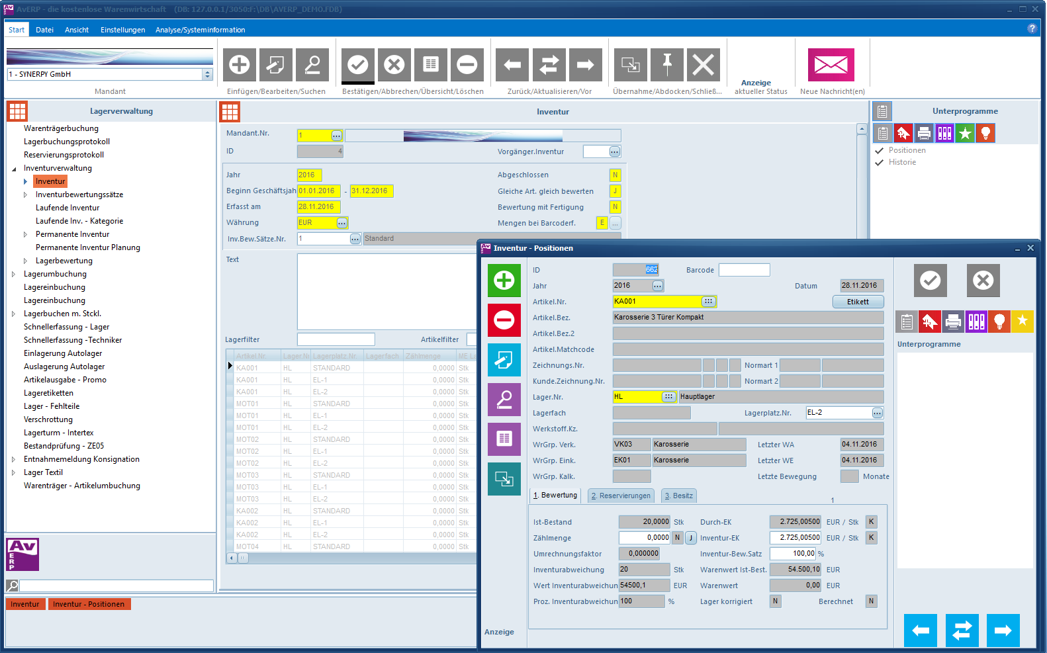
Task: Click the purple search icon in Positionen
Action: [x=504, y=400]
